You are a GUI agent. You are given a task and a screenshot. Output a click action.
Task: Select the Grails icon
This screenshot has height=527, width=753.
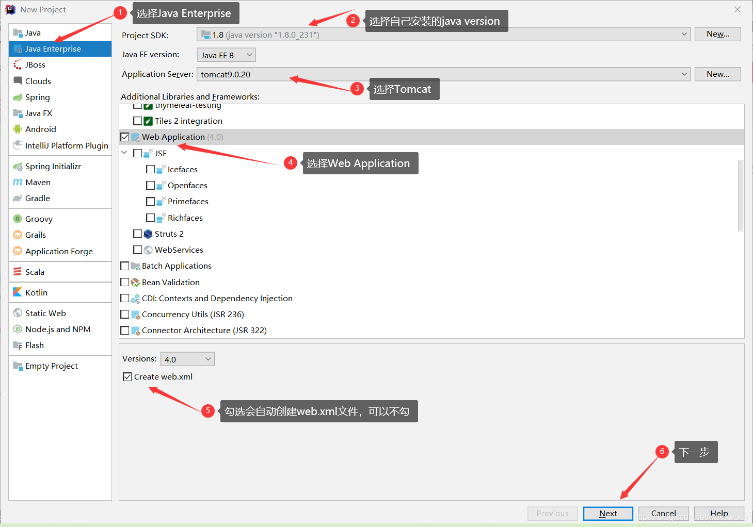(x=18, y=235)
